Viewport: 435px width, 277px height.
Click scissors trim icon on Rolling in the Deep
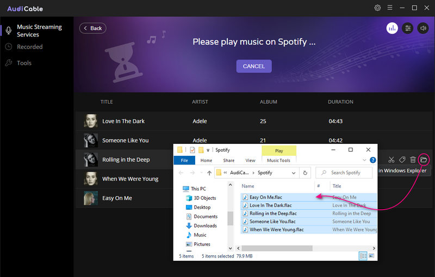tap(391, 160)
